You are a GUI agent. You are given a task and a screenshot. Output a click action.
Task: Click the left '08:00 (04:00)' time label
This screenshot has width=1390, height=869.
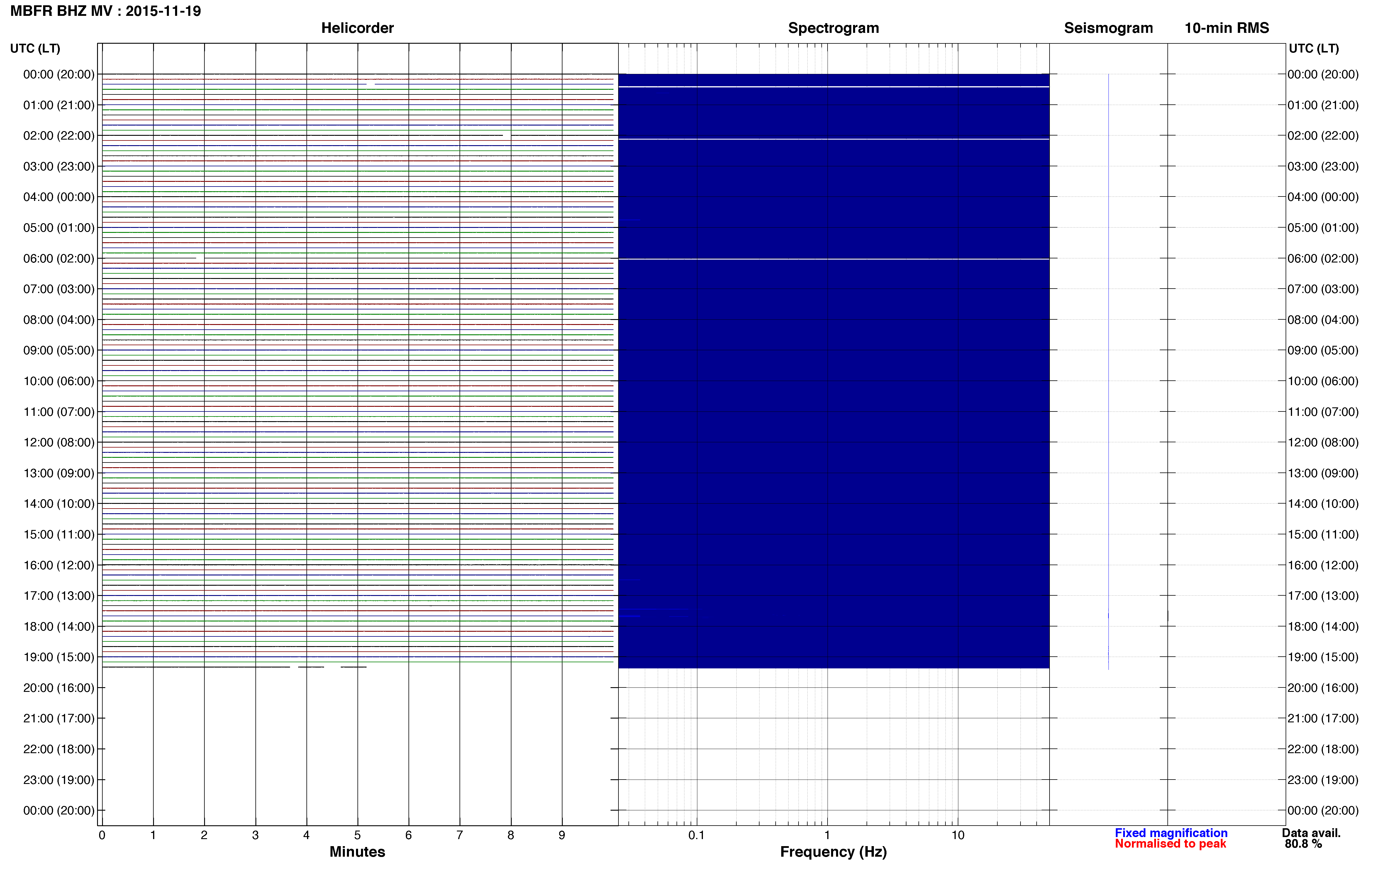(59, 320)
